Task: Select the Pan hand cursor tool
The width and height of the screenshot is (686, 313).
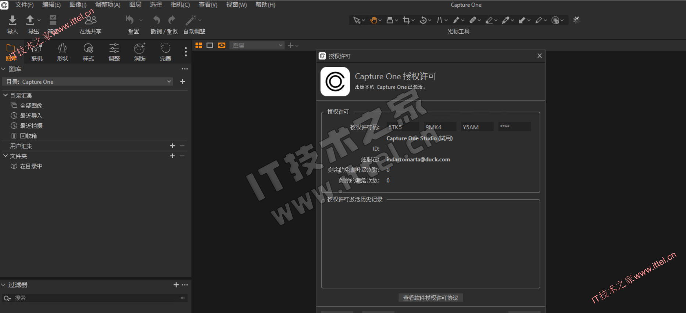Action: pos(374,20)
